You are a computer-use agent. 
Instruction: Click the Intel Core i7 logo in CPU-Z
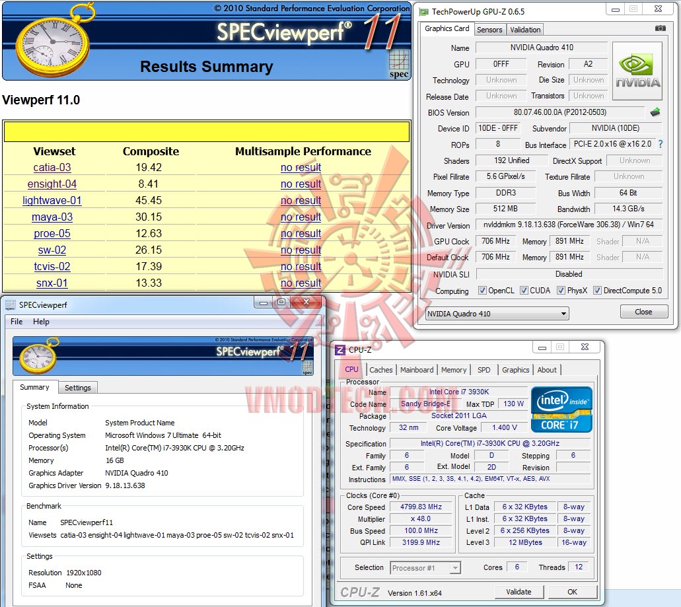561,410
